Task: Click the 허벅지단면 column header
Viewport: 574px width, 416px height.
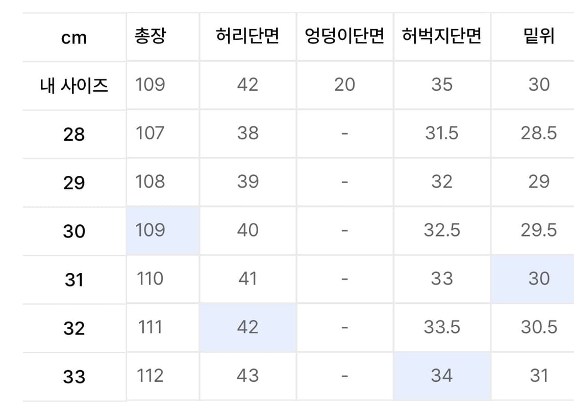Action: pyautogui.click(x=442, y=37)
